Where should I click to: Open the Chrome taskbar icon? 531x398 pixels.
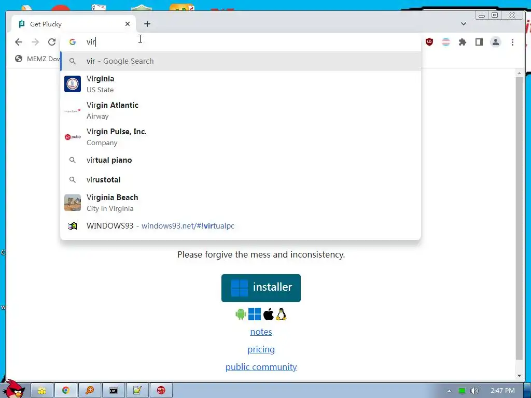click(x=66, y=391)
